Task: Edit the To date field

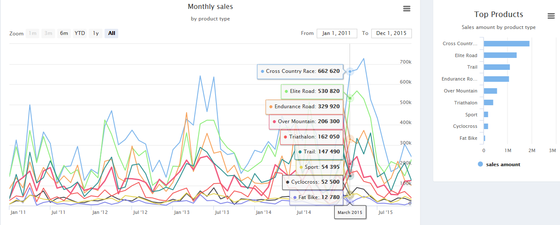Action: pos(391,33)
